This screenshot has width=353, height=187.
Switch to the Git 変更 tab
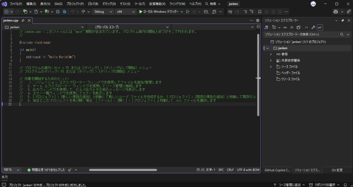click(x=337, y=170)
